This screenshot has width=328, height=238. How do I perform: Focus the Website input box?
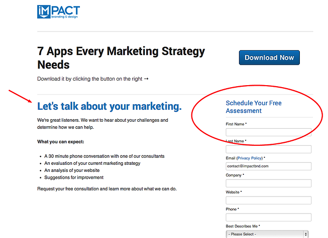coord(268,200)
